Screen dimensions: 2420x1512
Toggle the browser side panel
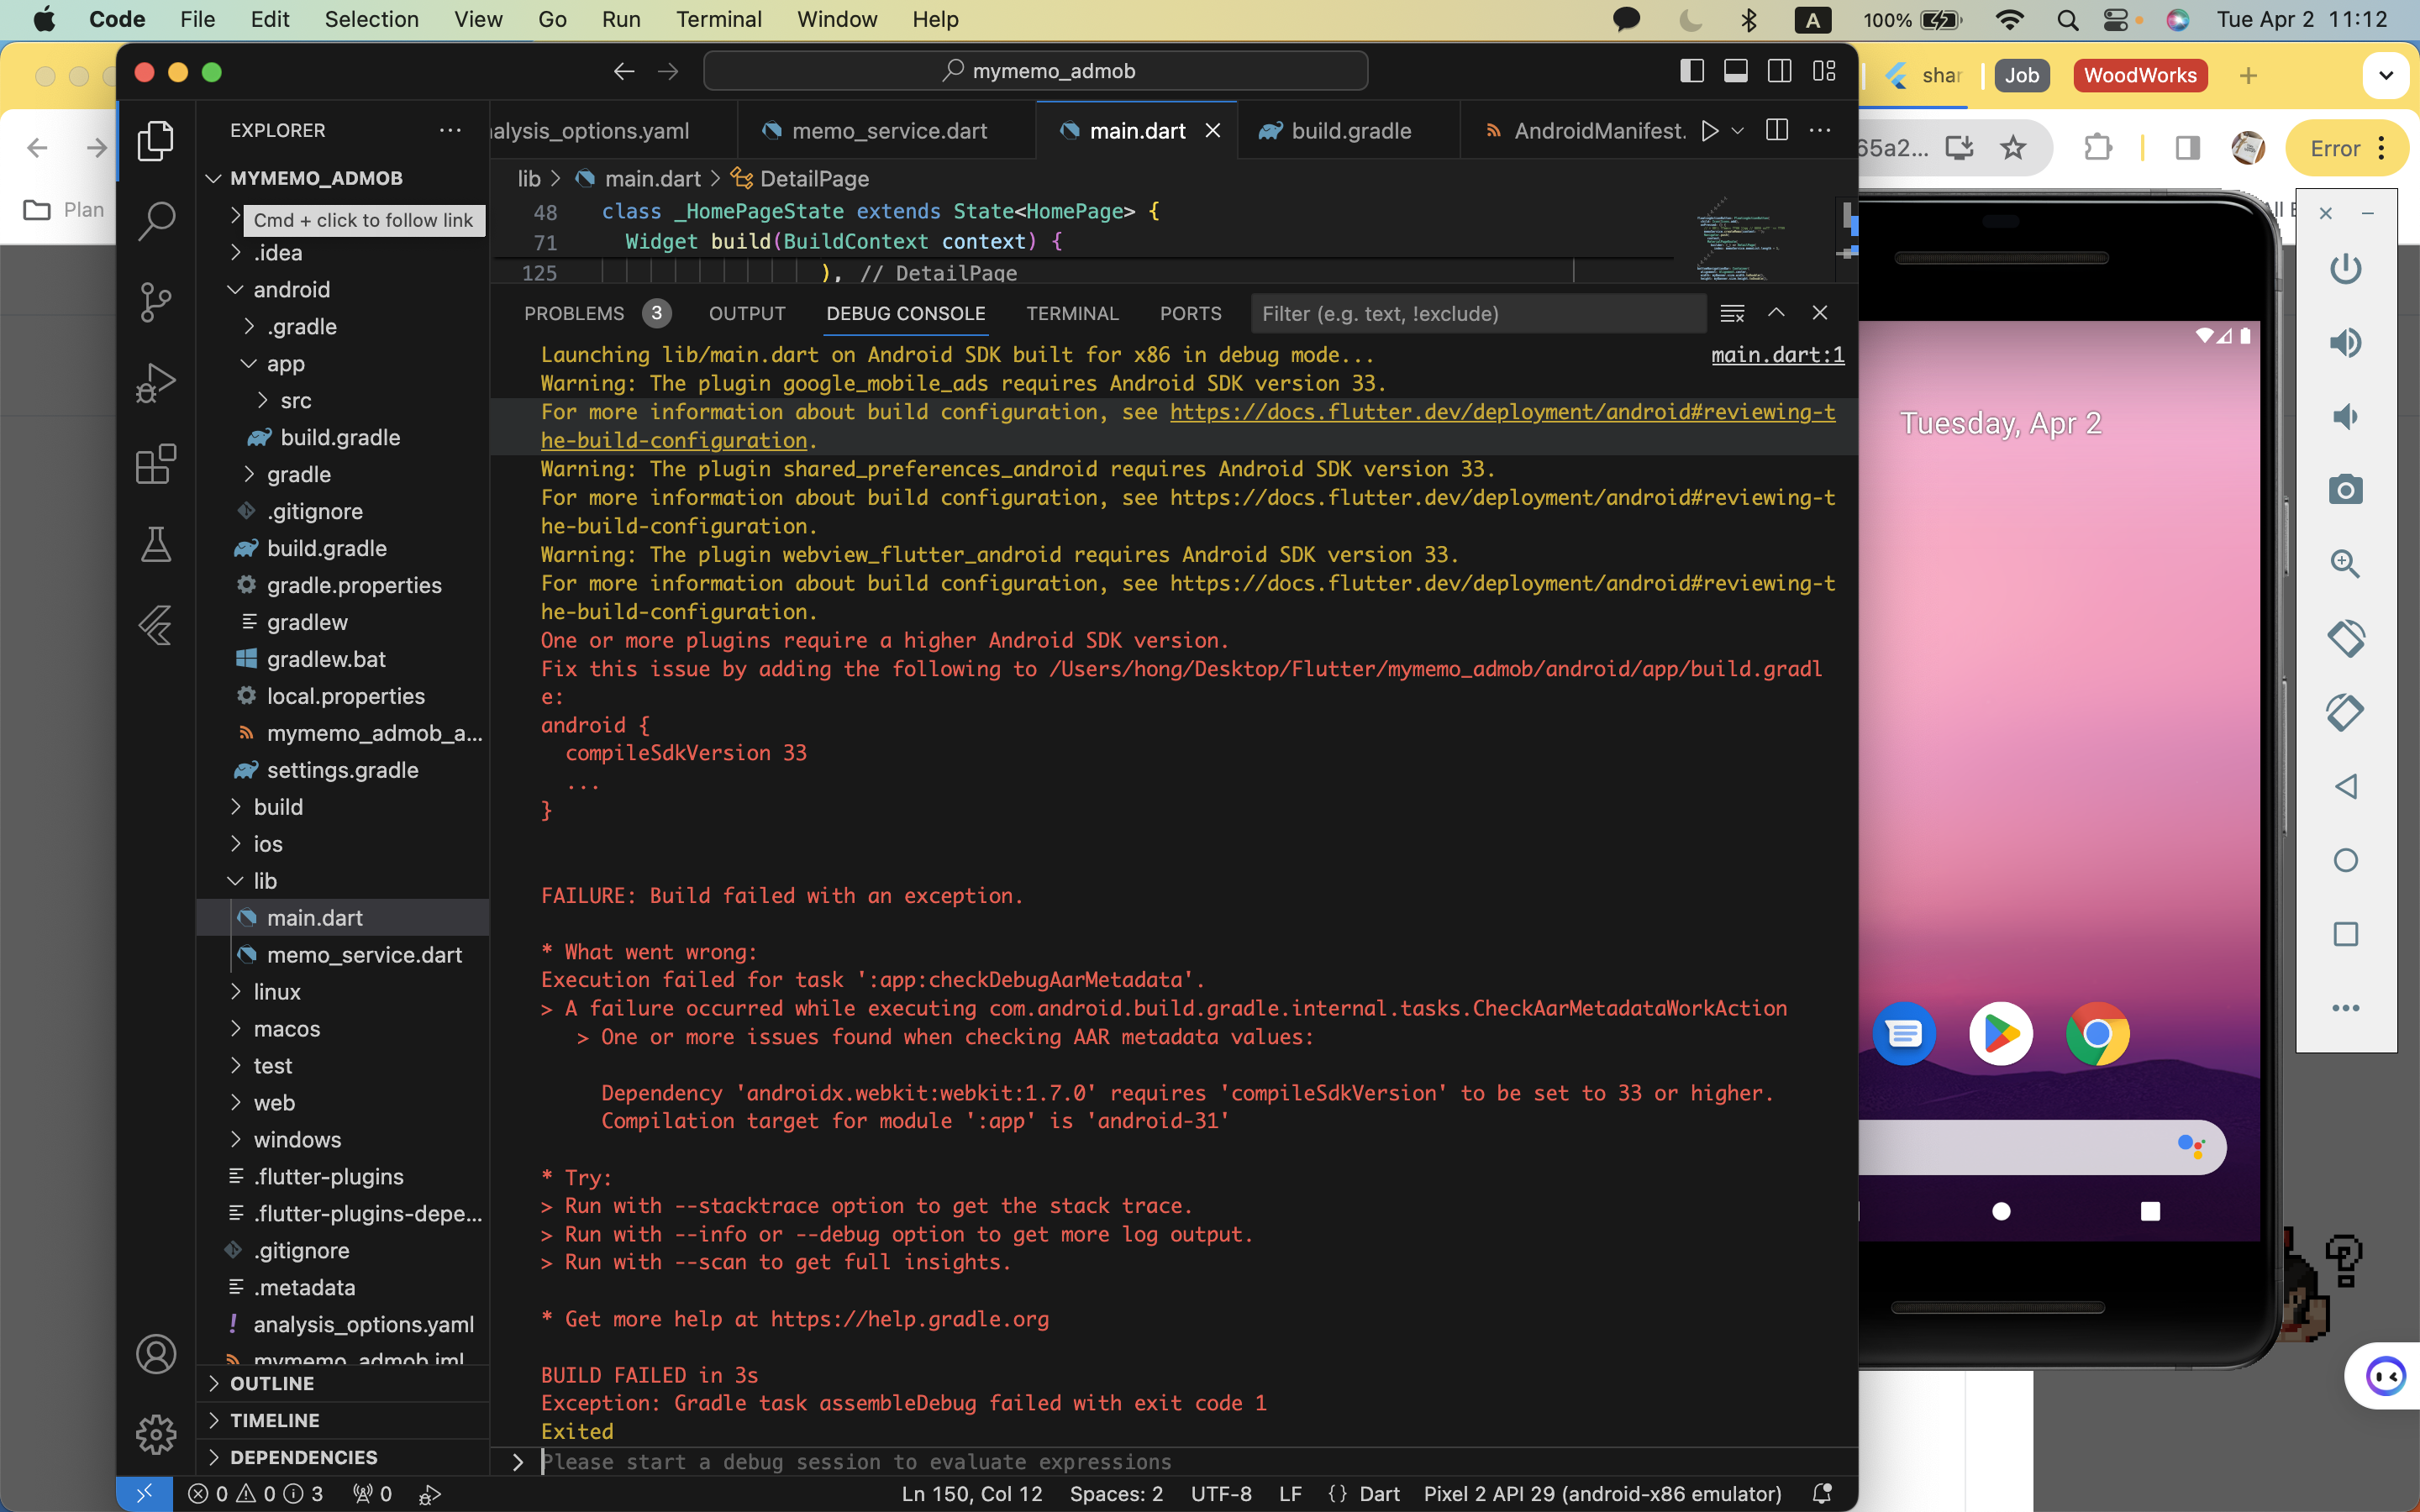[x=2187, y=149]
